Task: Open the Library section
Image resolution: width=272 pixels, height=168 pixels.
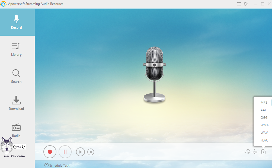Action: point(16,49)
